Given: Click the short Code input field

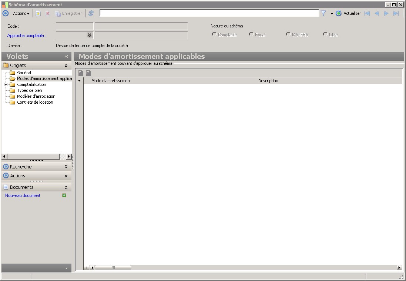Looking at the screenshot, I should pos(74,26).
